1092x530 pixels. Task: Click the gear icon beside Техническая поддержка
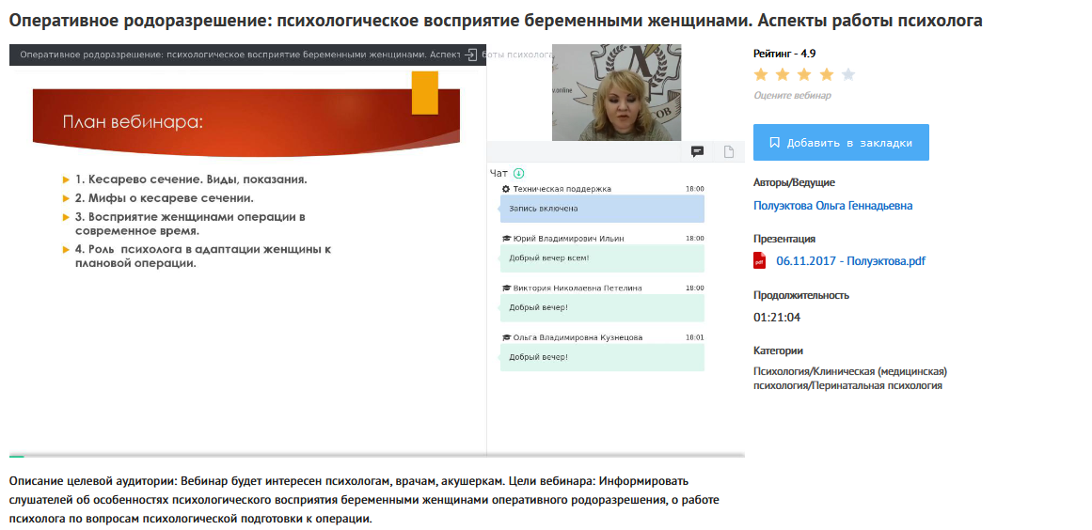pos(506,189)
